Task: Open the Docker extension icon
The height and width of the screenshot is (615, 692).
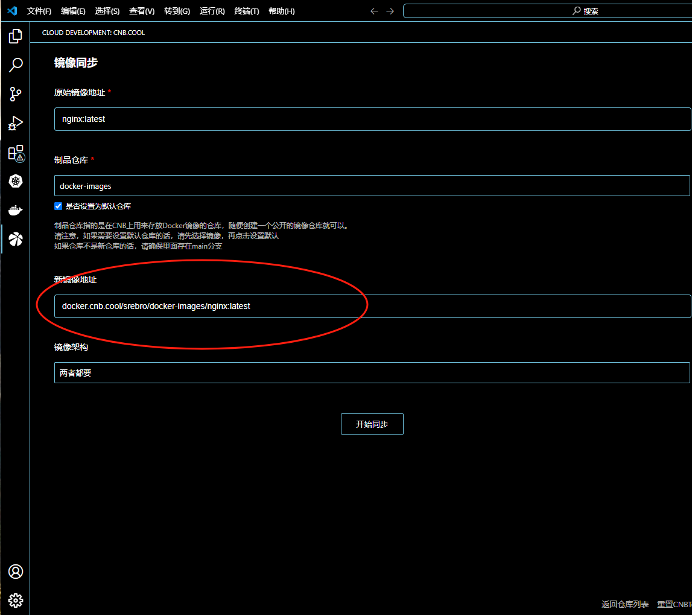Action: [x=15, y=210]
